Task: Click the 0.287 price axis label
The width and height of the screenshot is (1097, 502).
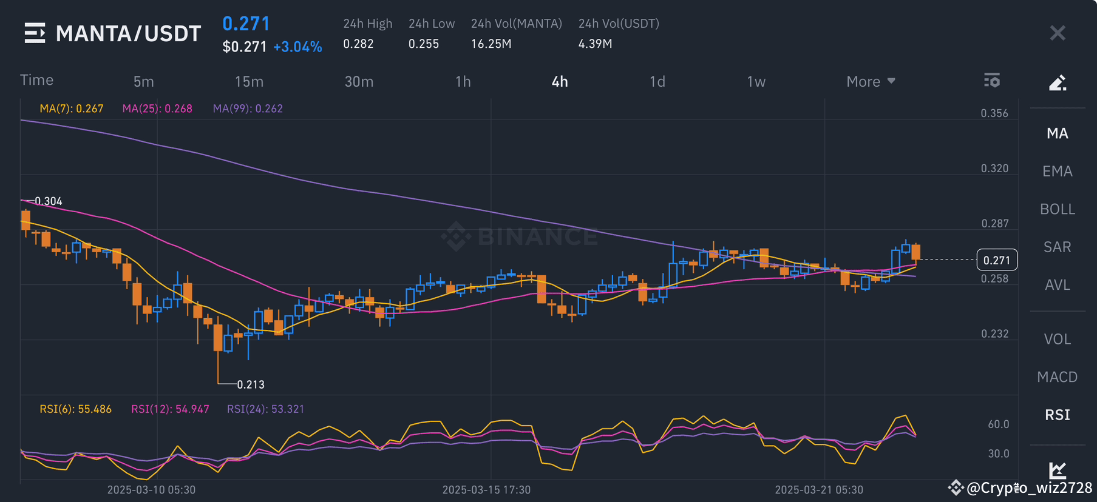Action: click(995, 224)
